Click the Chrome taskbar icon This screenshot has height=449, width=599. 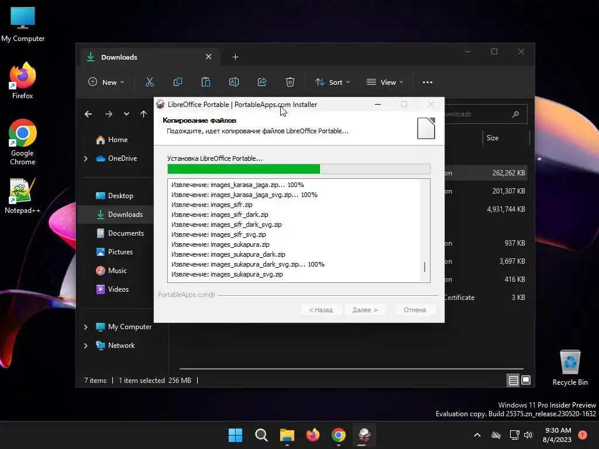pyautogui.click(x=339, y=435)
